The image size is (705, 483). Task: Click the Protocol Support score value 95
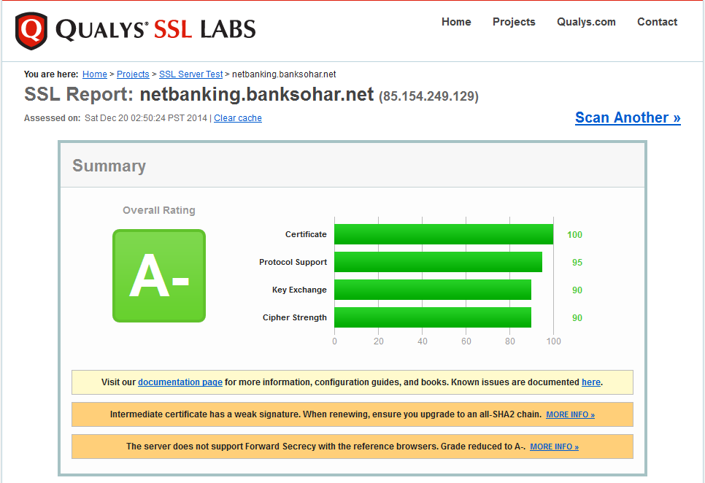pyautogui.click(x=577, y=263)
